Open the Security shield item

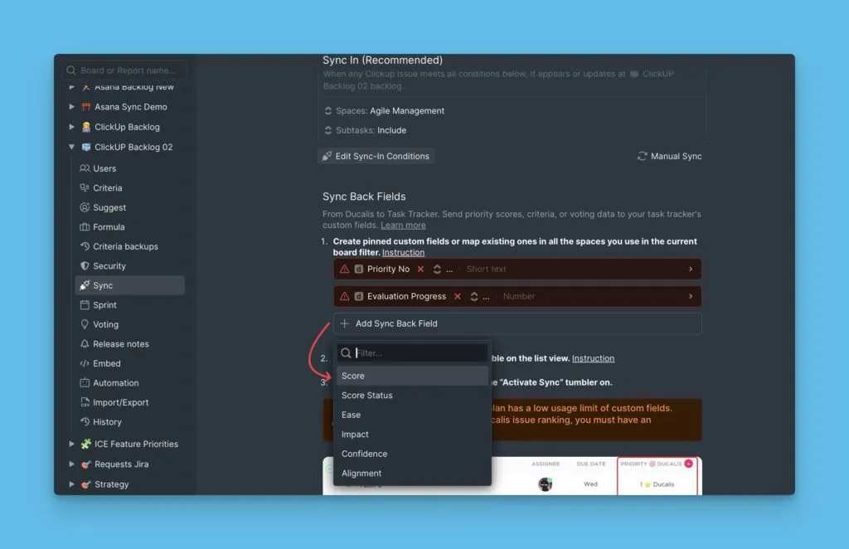click(85, 266)
